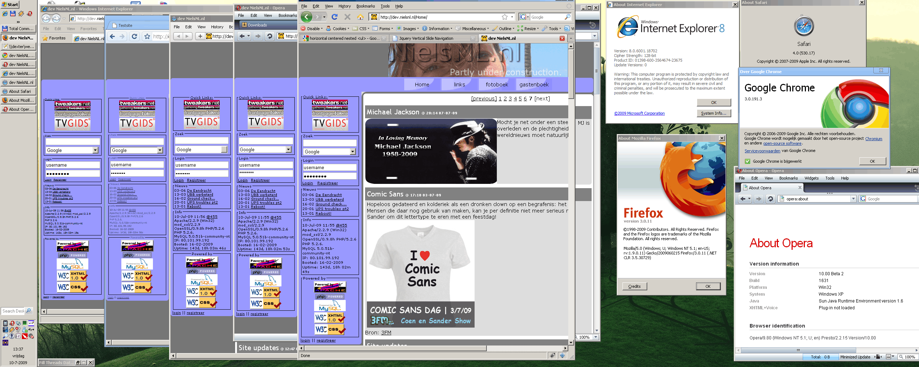Open the Disable menu in Web Developer toolbar
This screenshot has width=919, height=367.
pos(312,29)
